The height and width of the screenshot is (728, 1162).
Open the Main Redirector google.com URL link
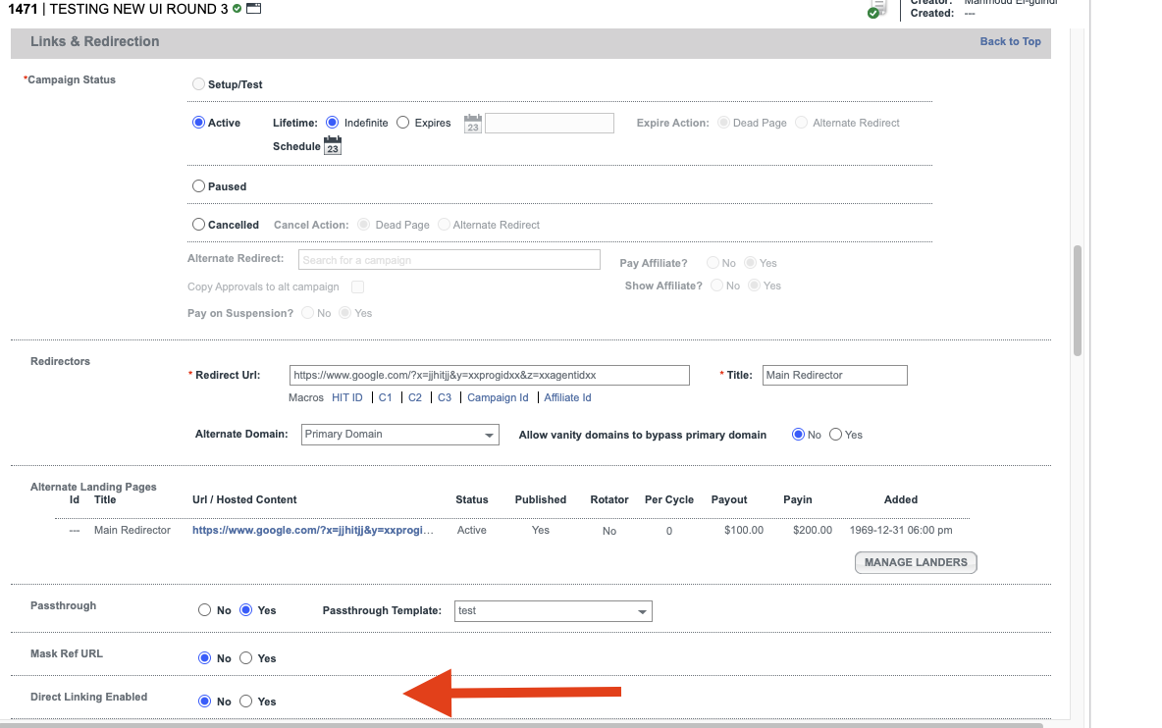click(313, 530)
